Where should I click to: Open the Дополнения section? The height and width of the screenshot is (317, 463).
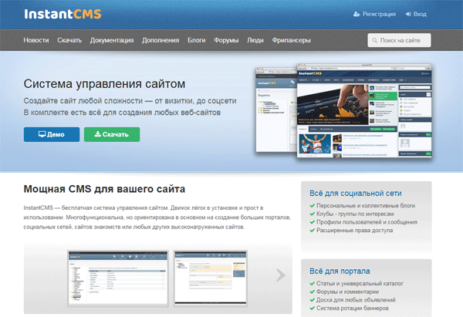(x=161, y=40)
